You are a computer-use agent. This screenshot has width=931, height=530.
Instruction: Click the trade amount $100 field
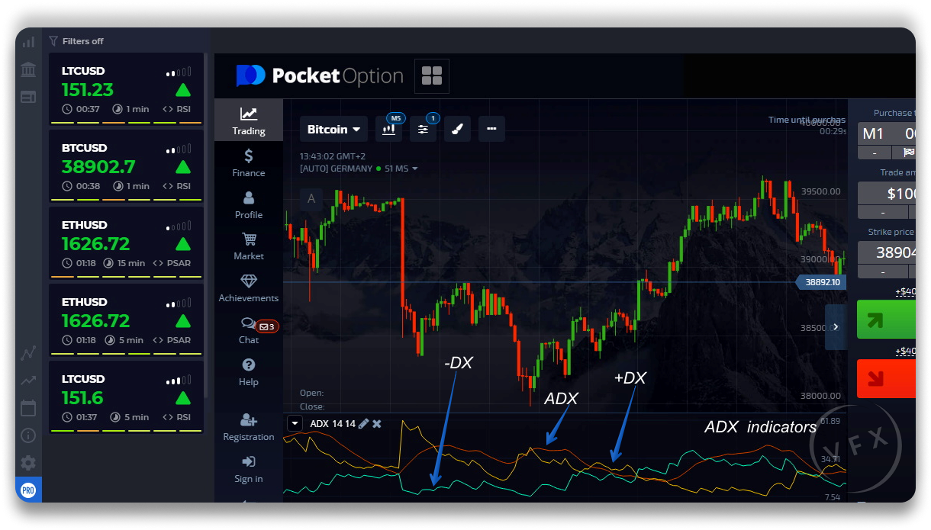[x=887, y=193]
